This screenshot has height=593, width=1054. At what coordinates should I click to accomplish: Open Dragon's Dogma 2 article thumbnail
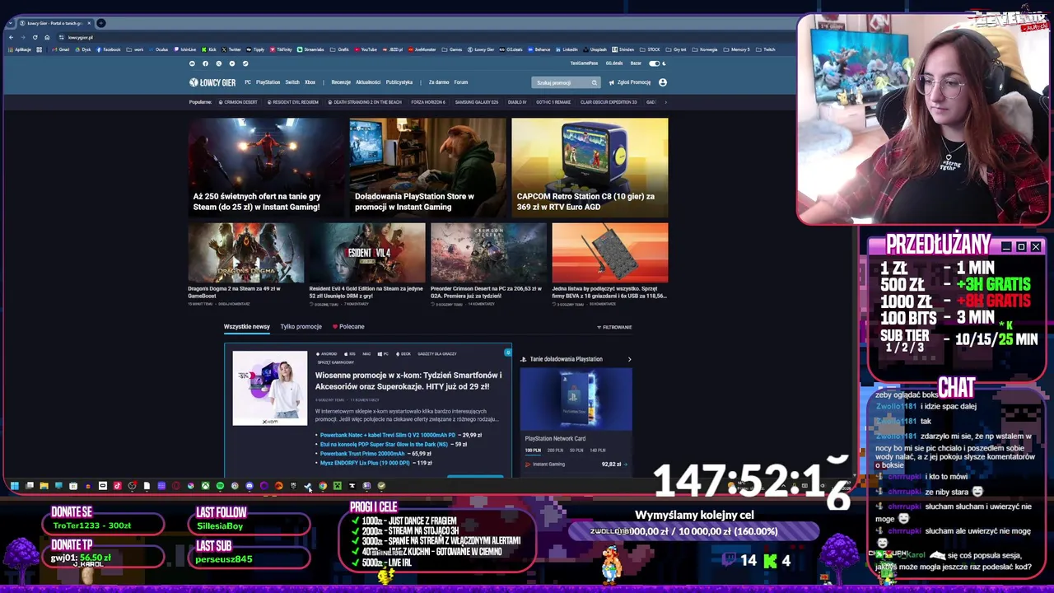(x=246, y=252)
